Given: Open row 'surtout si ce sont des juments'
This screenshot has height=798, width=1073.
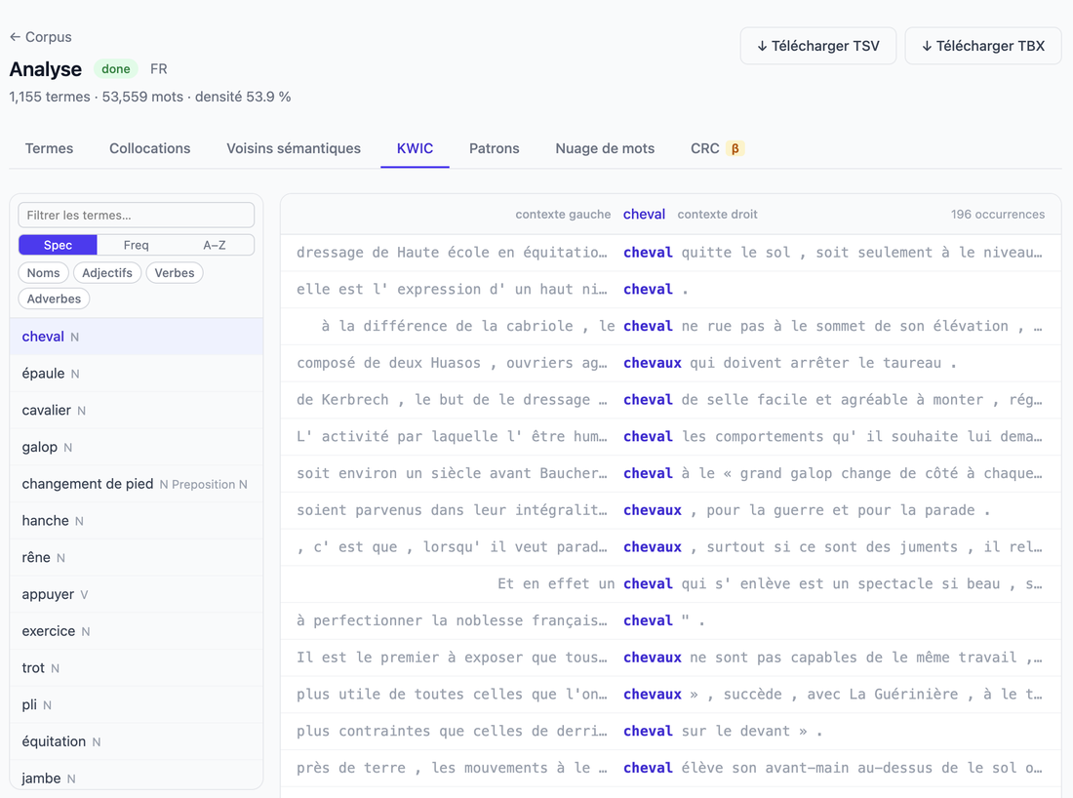Looking at the screenshot, I should 671,547.
